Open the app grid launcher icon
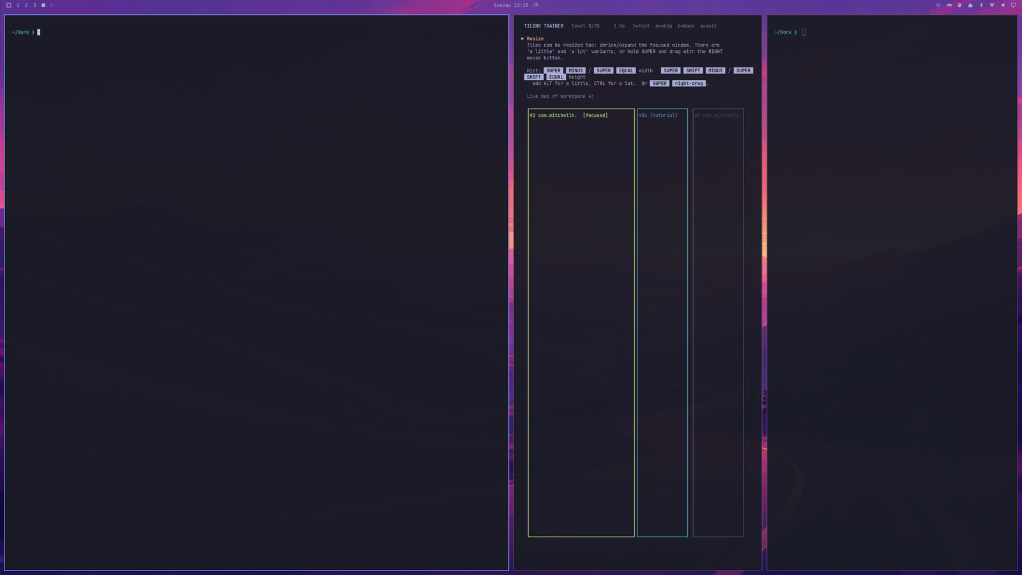This screenshot has height=575, width=1022. click(938, 5)
